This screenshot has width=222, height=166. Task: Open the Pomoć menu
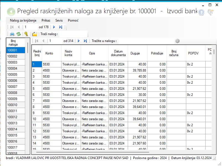(x=73, y=20)
